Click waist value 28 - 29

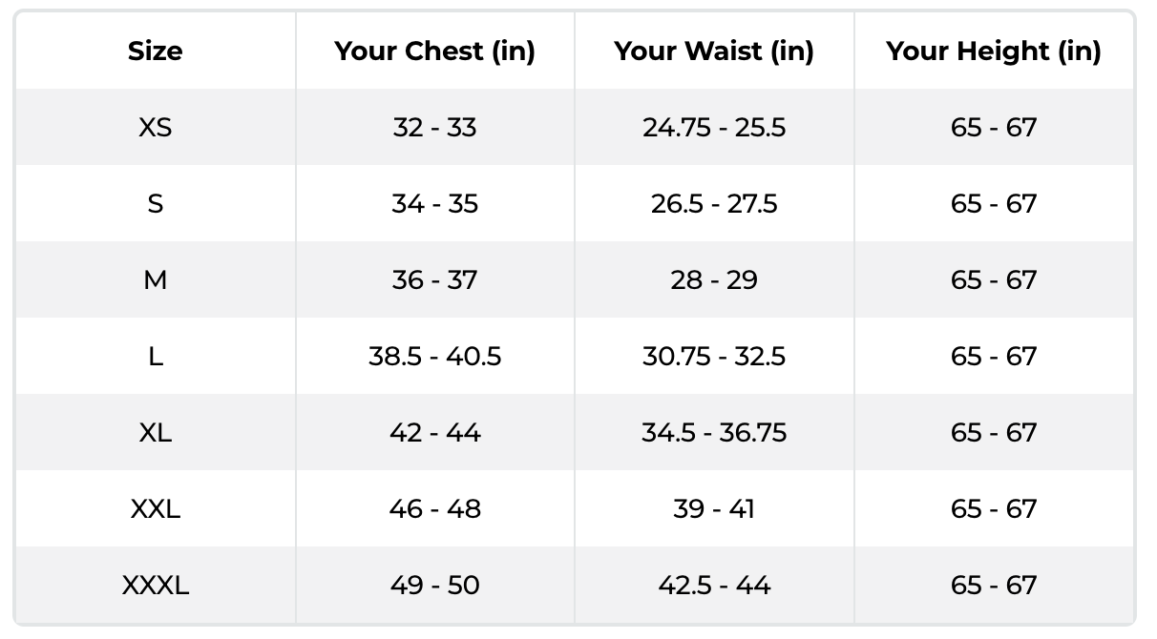coord(714,279)
